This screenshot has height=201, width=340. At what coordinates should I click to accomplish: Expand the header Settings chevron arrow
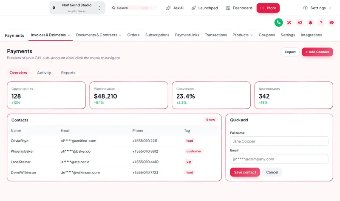330,8
